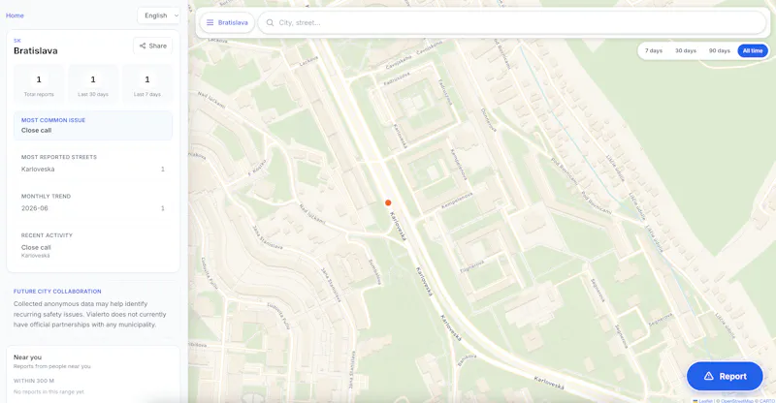Filter reports to 7 days
Viewport: 776px width, 403px height.
(653, 51)
